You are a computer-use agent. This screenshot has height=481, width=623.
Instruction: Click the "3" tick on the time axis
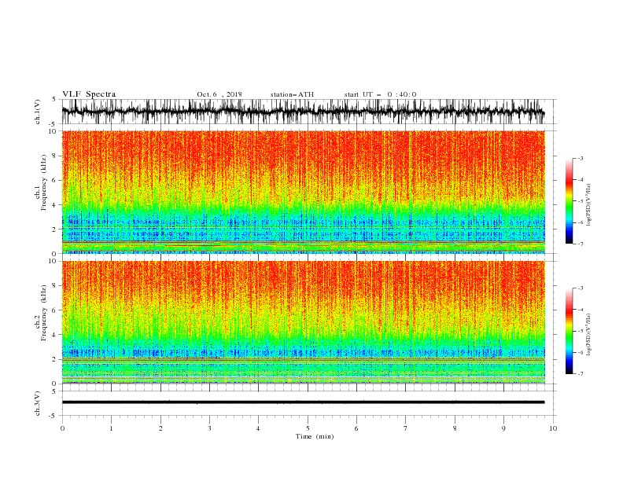click(x=210, y=428)
